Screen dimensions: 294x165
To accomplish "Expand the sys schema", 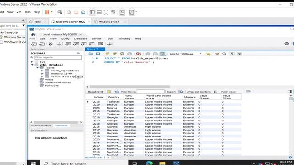I will (32, 62).
